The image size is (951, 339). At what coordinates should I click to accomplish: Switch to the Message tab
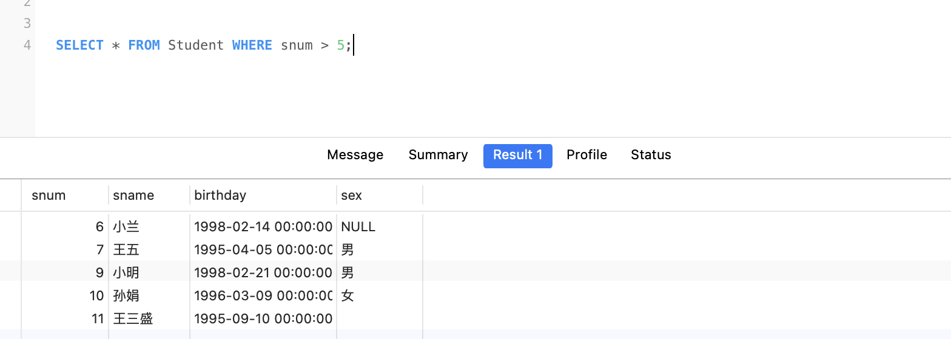coord(355,155)
